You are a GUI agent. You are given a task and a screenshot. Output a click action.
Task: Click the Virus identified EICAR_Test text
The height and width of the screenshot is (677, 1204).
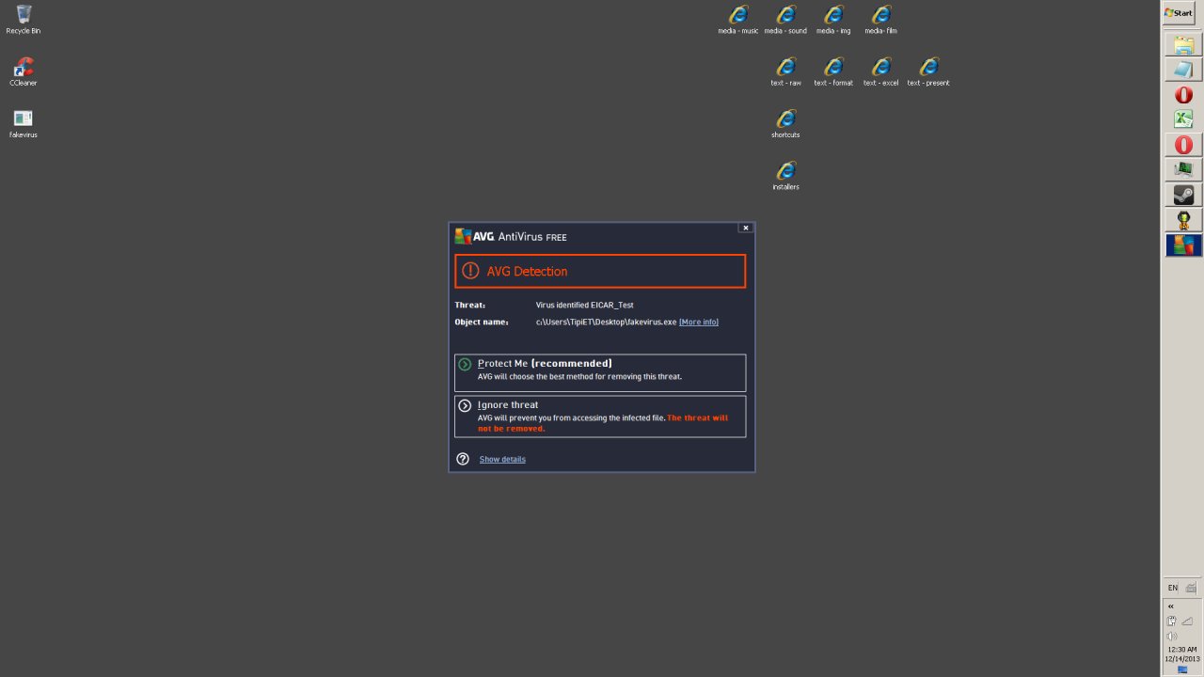point(584,305)
